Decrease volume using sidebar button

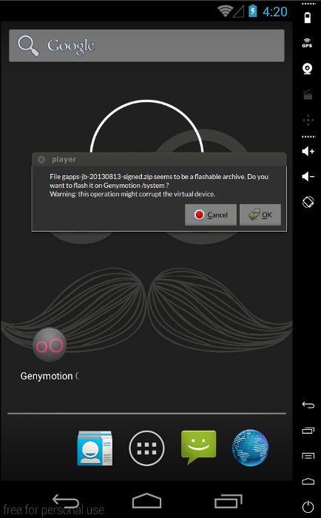coord(308,176)
